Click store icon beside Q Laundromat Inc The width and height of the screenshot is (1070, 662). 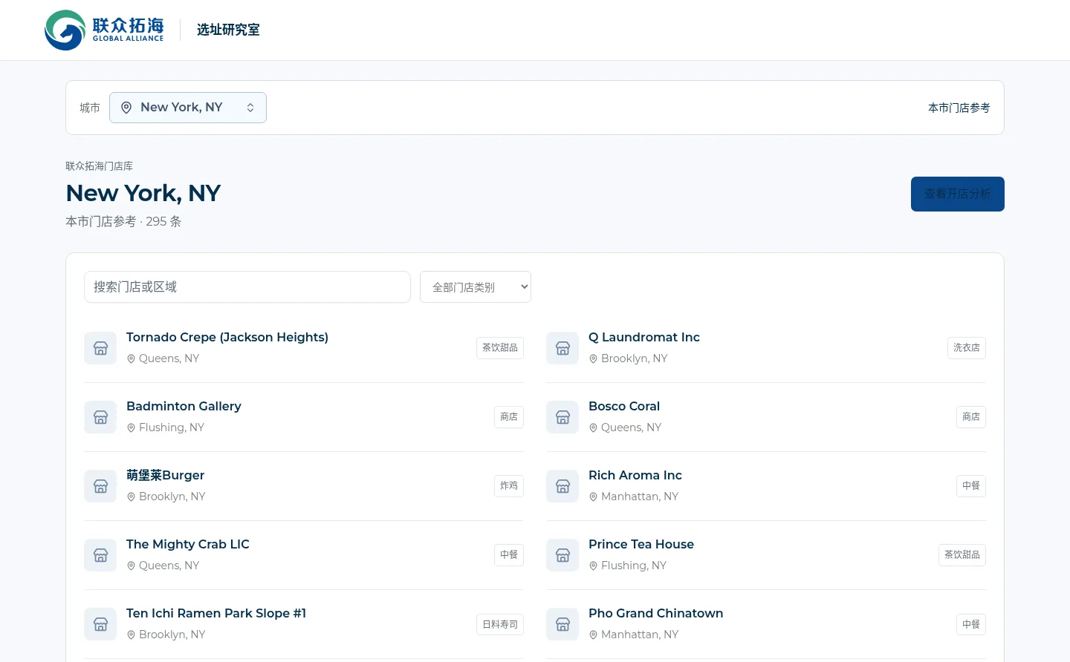pos(562,348)
